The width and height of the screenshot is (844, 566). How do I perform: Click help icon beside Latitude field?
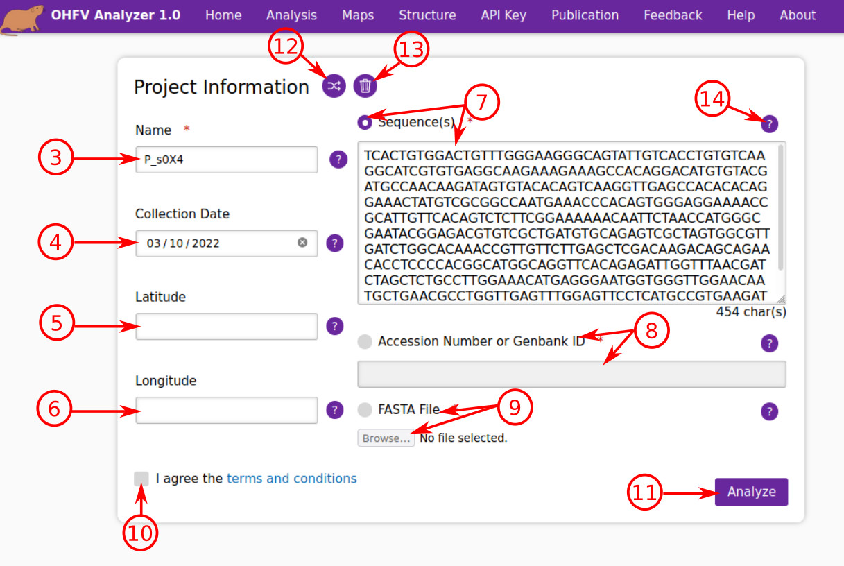click(335, 326)
